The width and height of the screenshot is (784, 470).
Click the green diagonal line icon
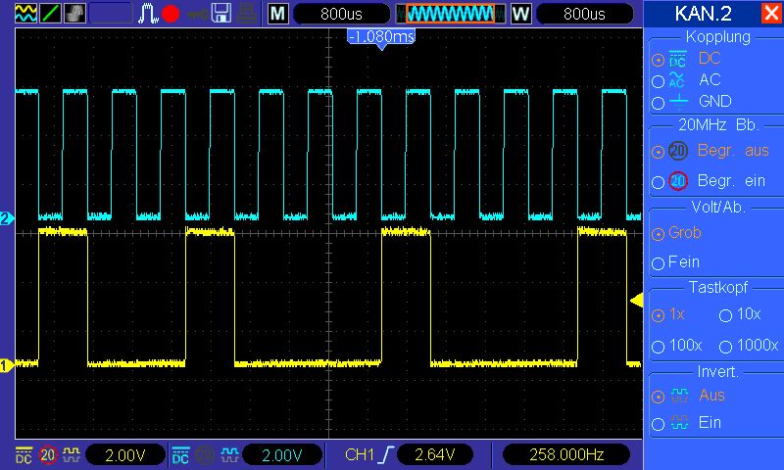49,14
